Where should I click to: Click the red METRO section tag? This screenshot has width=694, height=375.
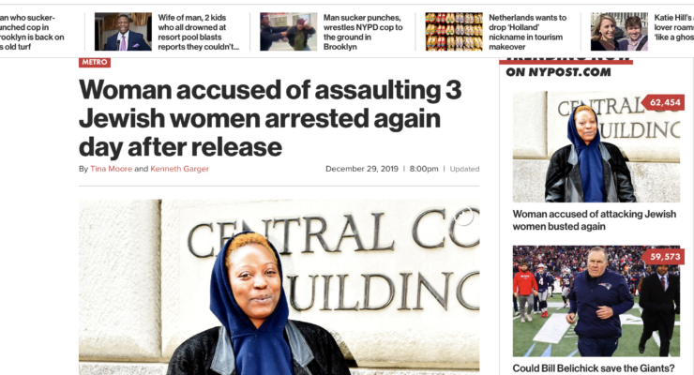[x=95, y=63]
